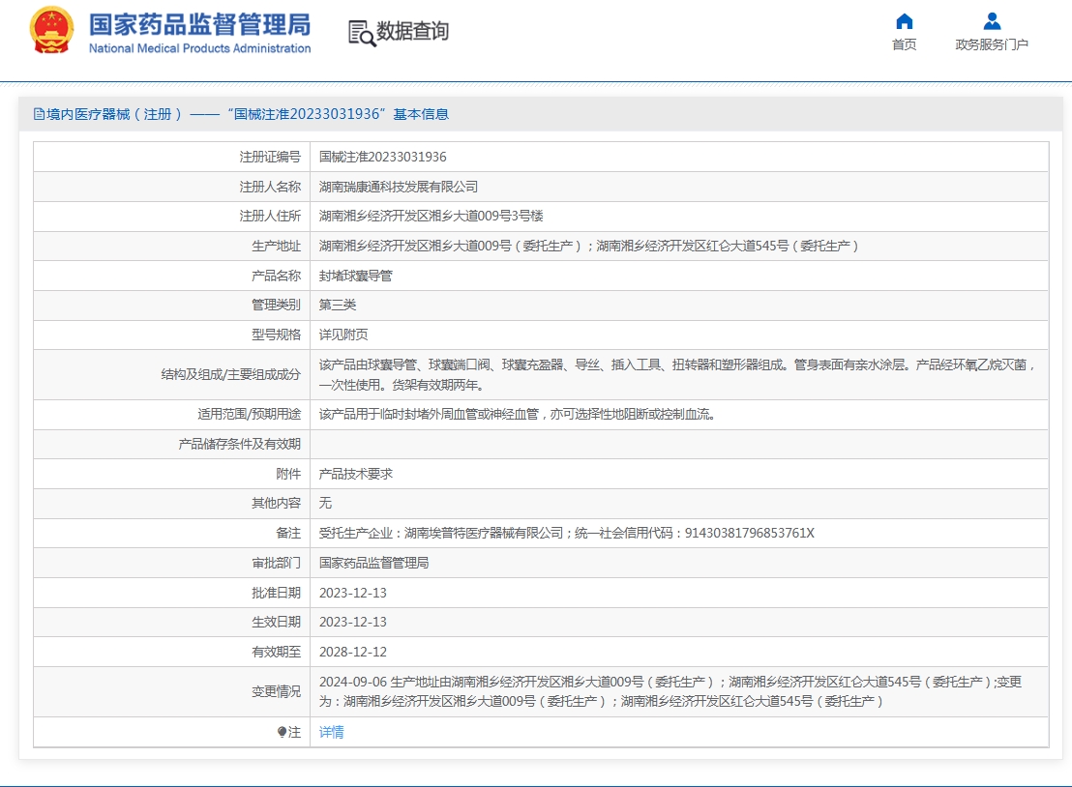
Task: Click the 生效日期 row label
Action: (x=276, y=622)
